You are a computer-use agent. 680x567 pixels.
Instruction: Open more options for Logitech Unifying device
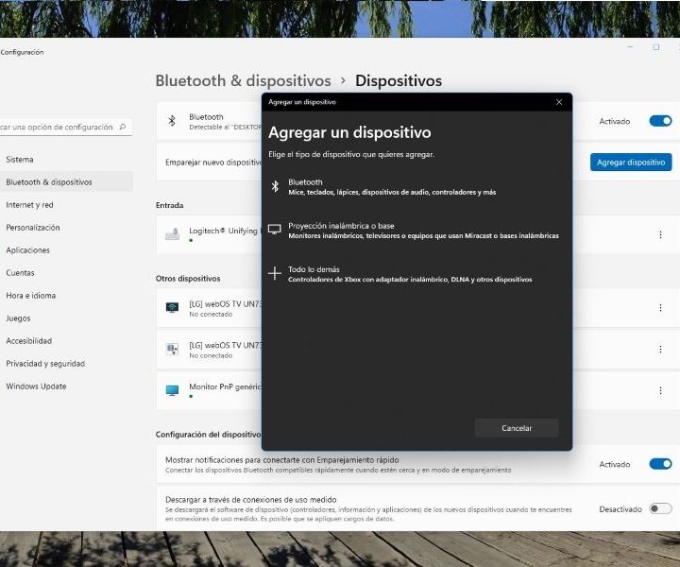pos(660,234)
